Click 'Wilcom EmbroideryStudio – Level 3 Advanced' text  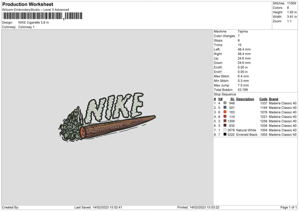[x=35, y=10]
